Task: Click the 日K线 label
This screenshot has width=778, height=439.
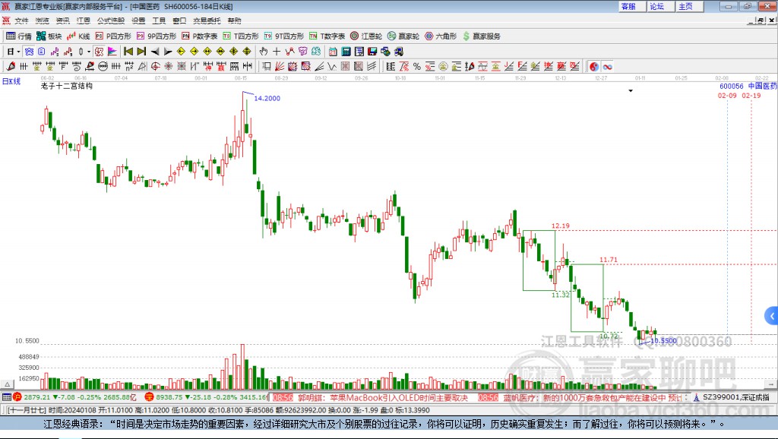Action: pos(11,81)
